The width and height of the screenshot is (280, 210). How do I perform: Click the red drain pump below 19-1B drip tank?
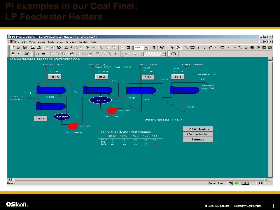click(x=73, y=126)
